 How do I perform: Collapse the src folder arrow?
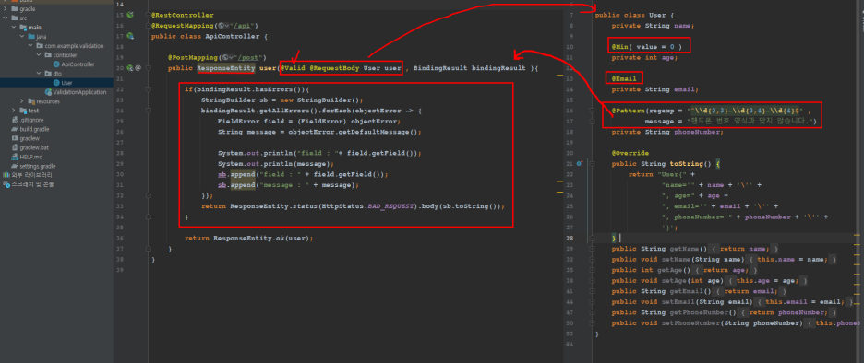click(x=6, y=18)
